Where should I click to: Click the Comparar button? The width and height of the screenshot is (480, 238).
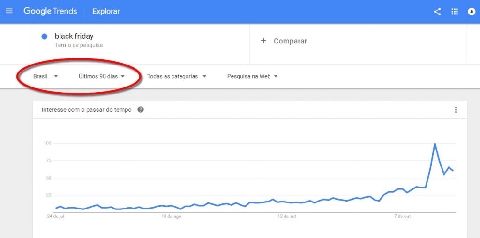(290, 41)
